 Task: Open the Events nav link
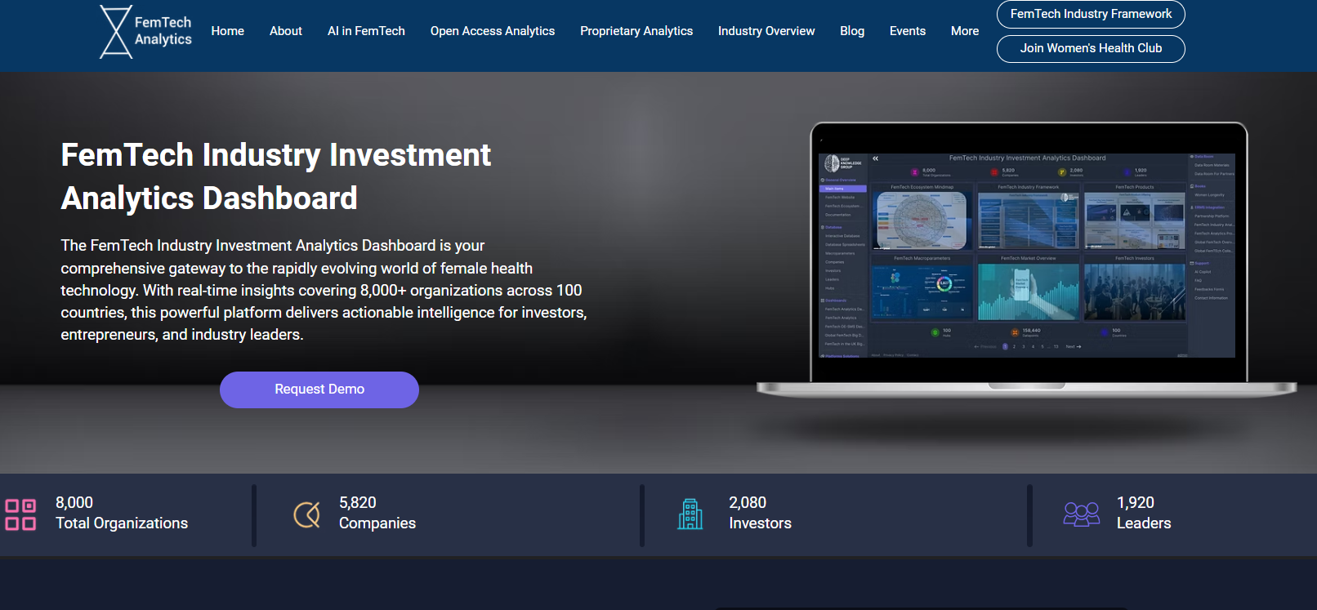point(907,31)
